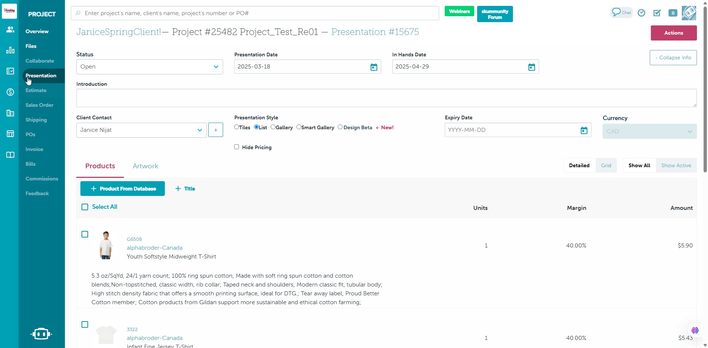Open the Estimate section in the sidebar
Screen dimensions: 708x348
click(x=36, y=90)
